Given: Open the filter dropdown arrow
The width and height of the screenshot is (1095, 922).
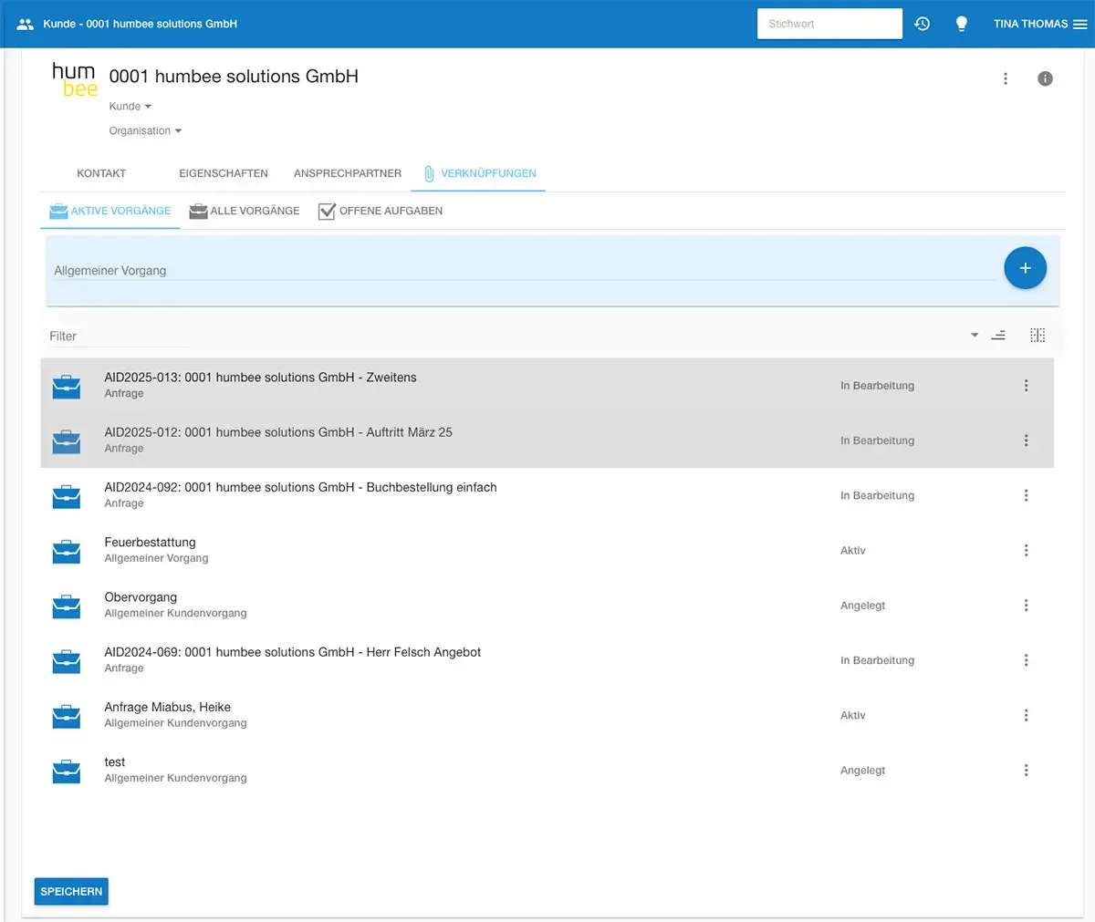Looking at the screenshot, I should [974, 336].
